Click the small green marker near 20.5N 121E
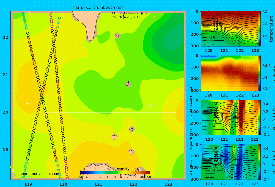The width and height of the screenshot is (275, 187). coord(100,92)
